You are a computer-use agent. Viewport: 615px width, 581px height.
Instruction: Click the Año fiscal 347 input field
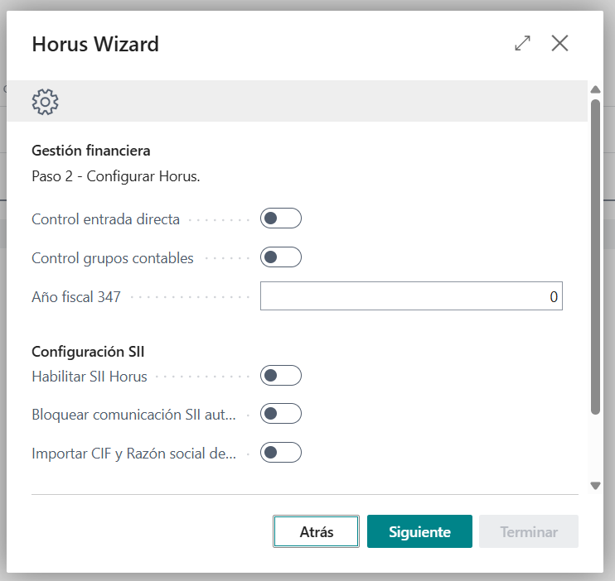click(411, 295)
